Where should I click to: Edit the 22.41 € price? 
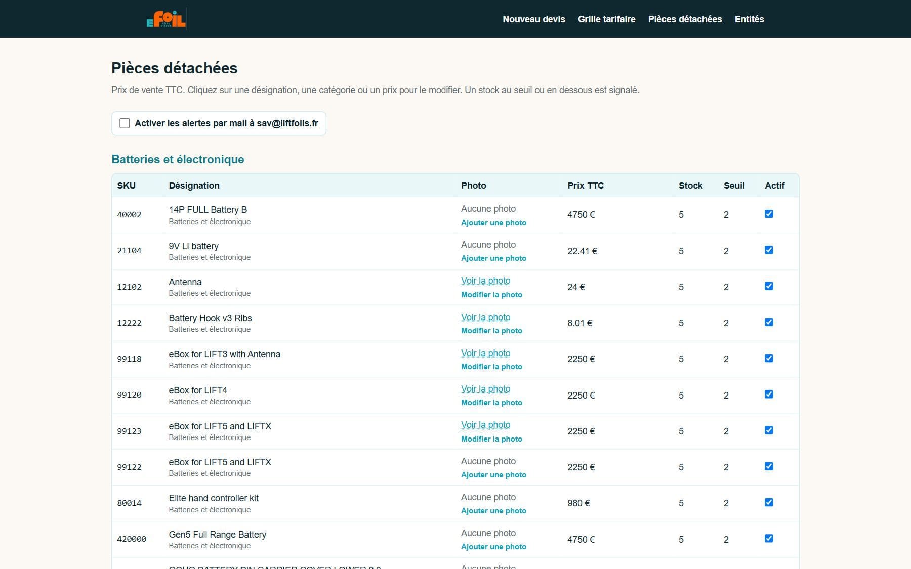(x=582, y=251)
